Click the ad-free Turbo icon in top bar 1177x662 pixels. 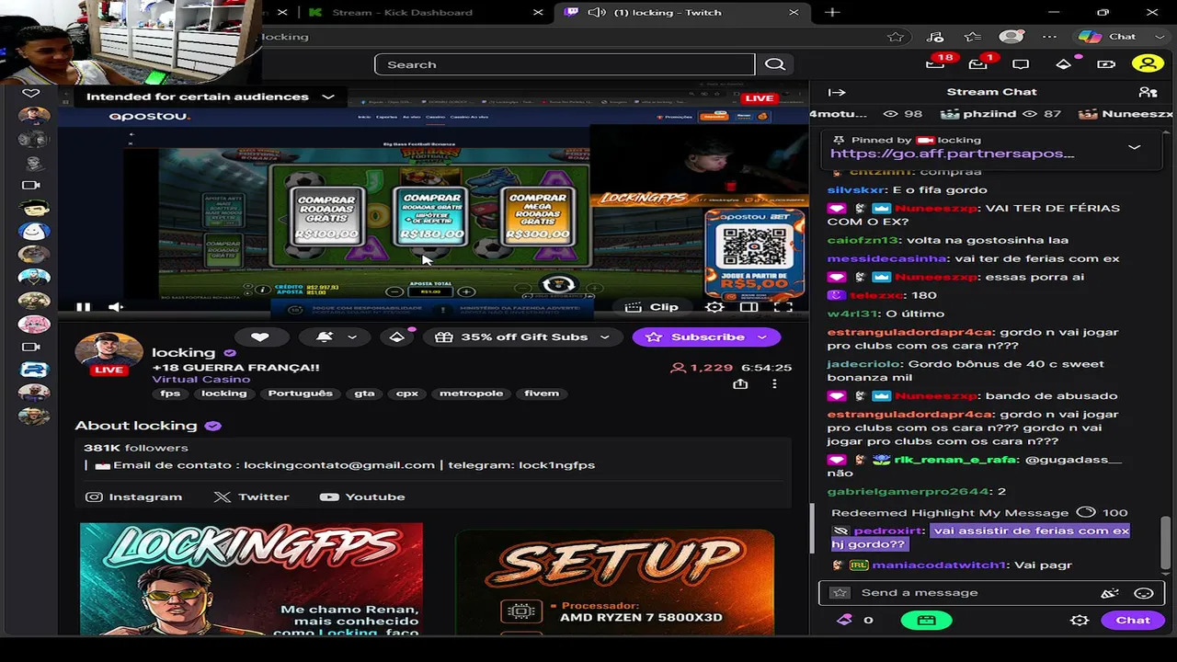point(1106,64)
